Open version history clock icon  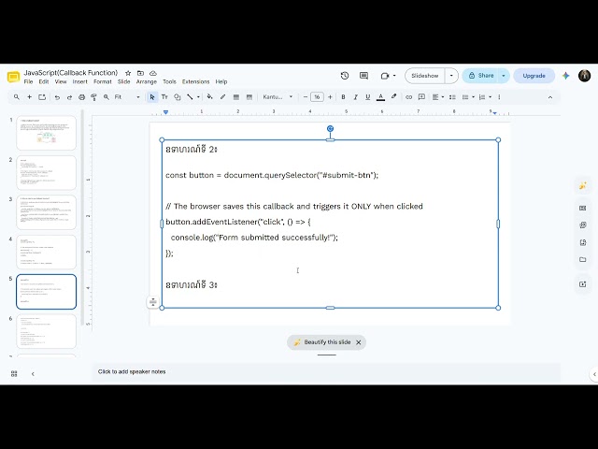pyautogui.click(x=345, y=76)
